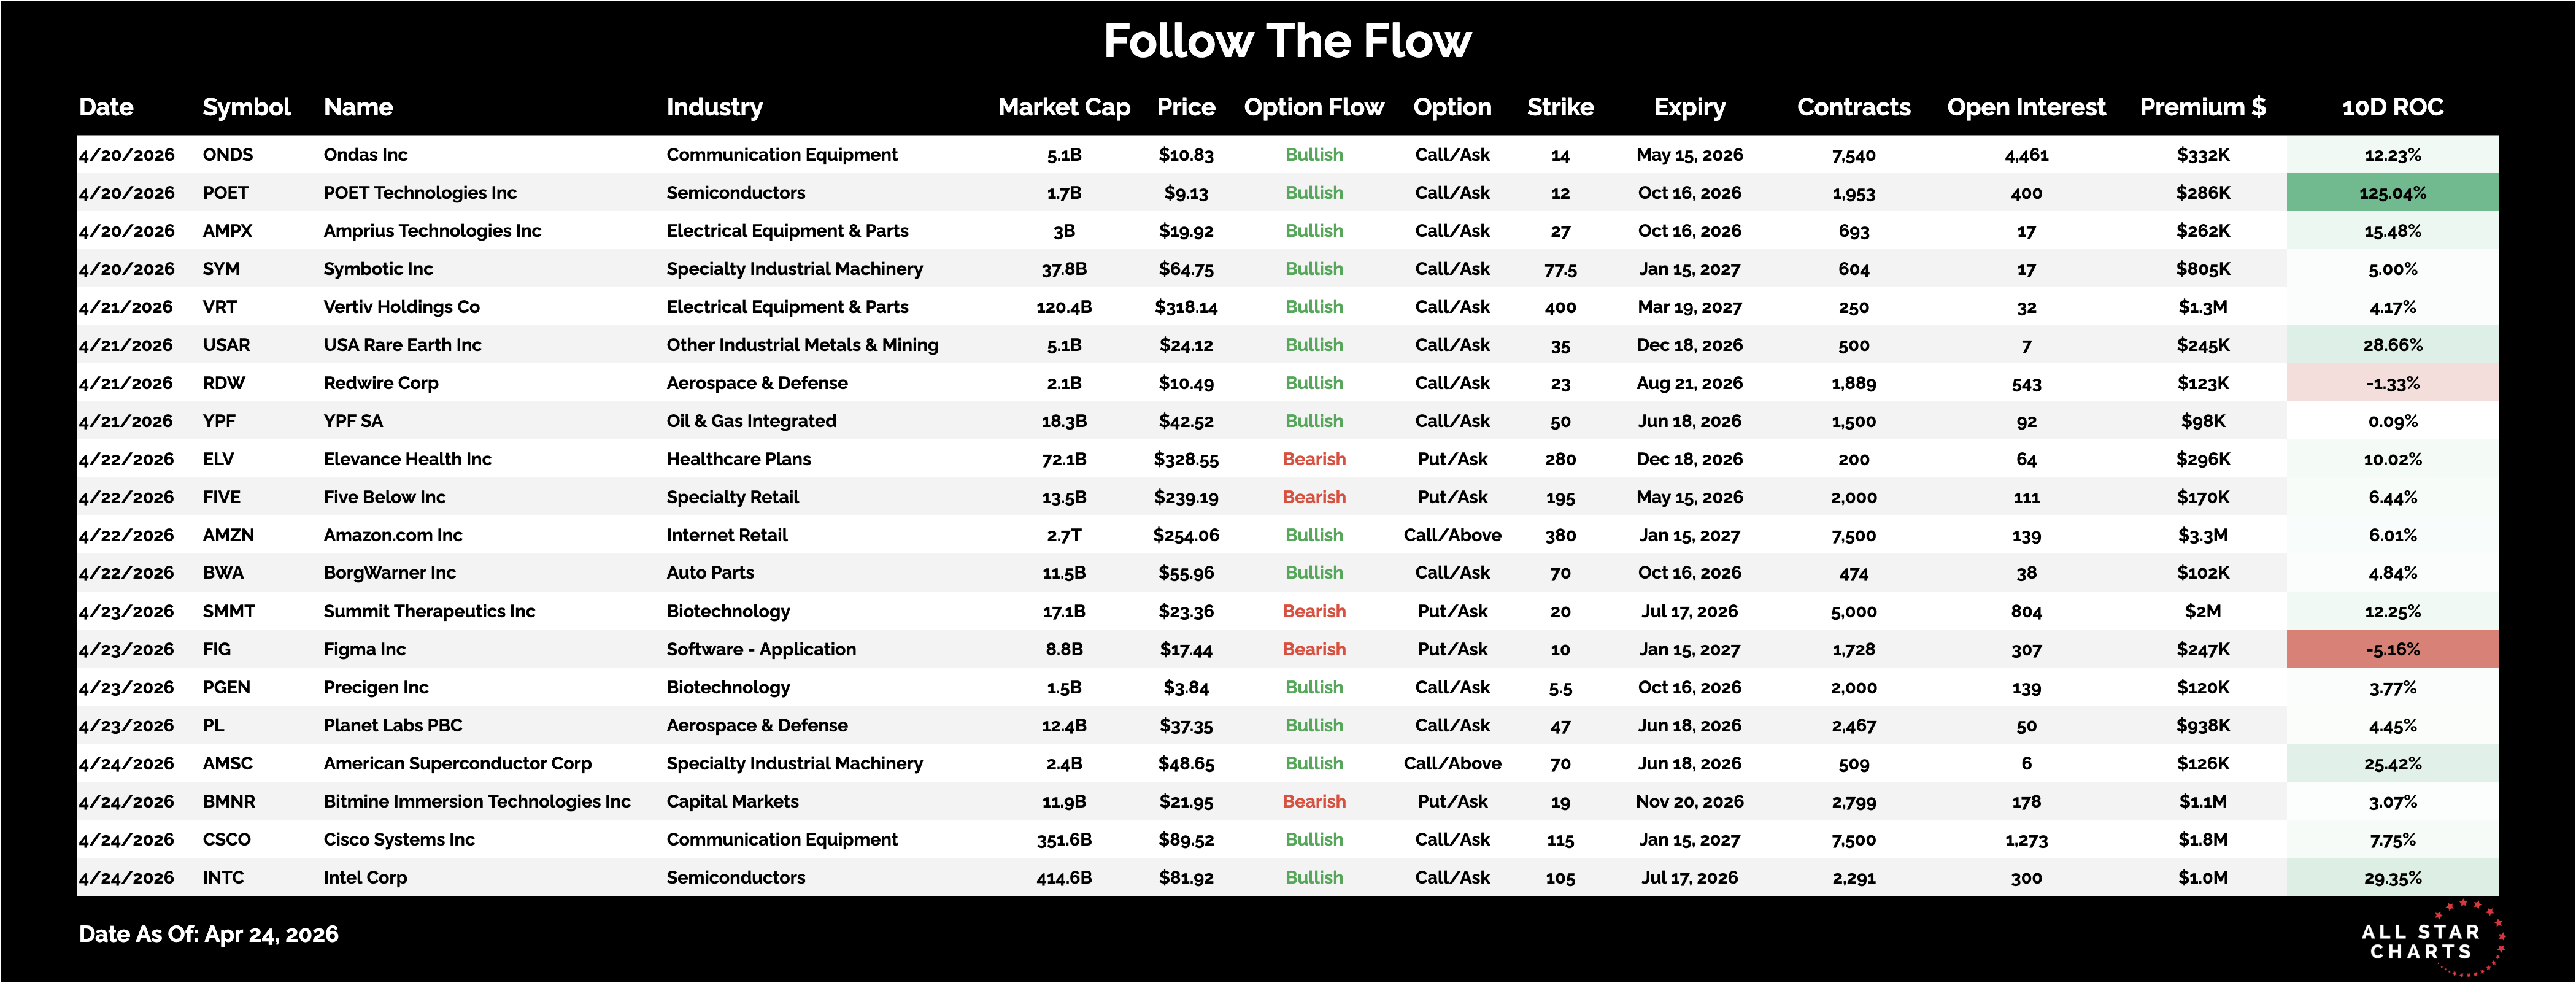Click the POET ticker symbol
Viewport: 2576px width, 983px height.
(225, 193)
